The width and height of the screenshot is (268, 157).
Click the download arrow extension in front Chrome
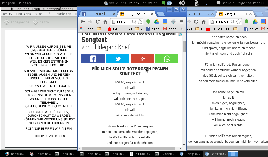coord(173,21)
